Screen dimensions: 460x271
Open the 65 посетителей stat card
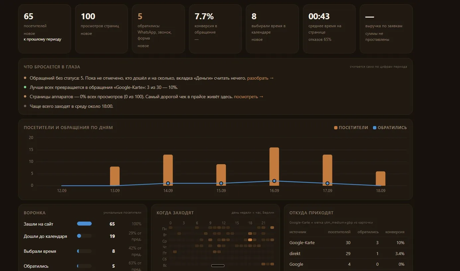click(45, 29)
